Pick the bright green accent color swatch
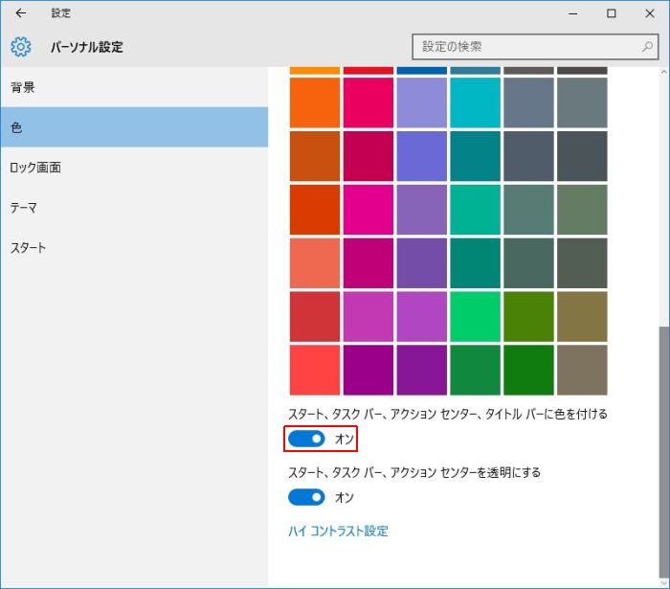Screen dimensions: 670x589 (x=475, y=317)
